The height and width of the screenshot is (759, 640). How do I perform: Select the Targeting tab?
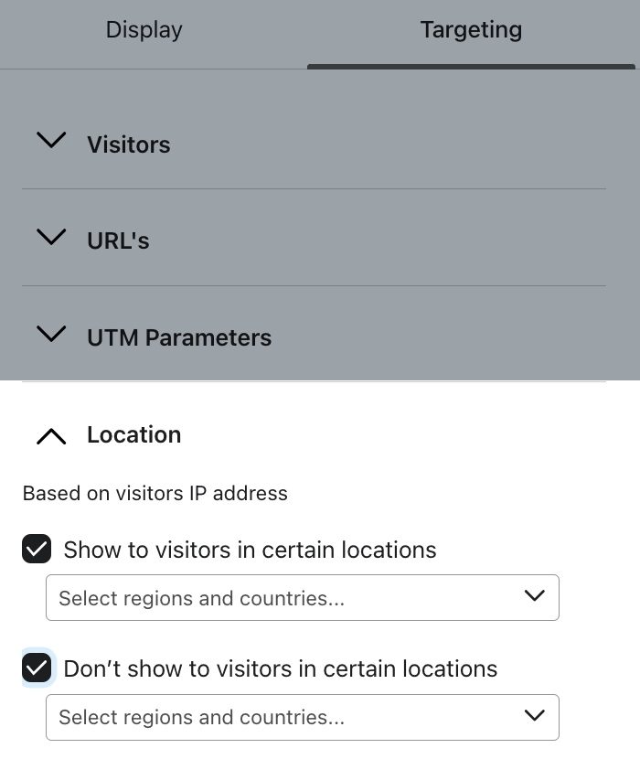(x=471, y=30)
